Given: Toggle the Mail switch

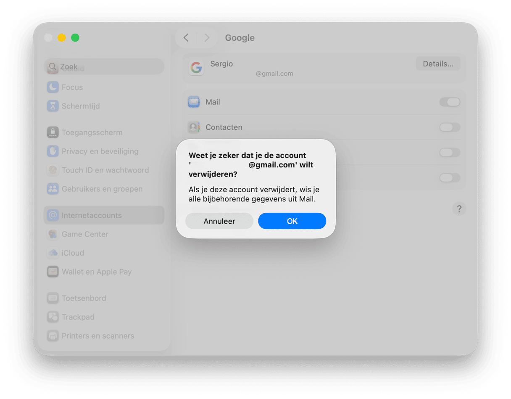Looking at the screenshot, I should pos(450,102).
